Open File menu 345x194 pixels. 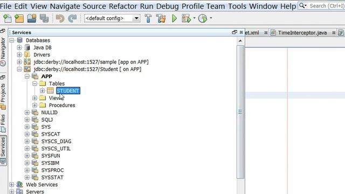(6, 6)
